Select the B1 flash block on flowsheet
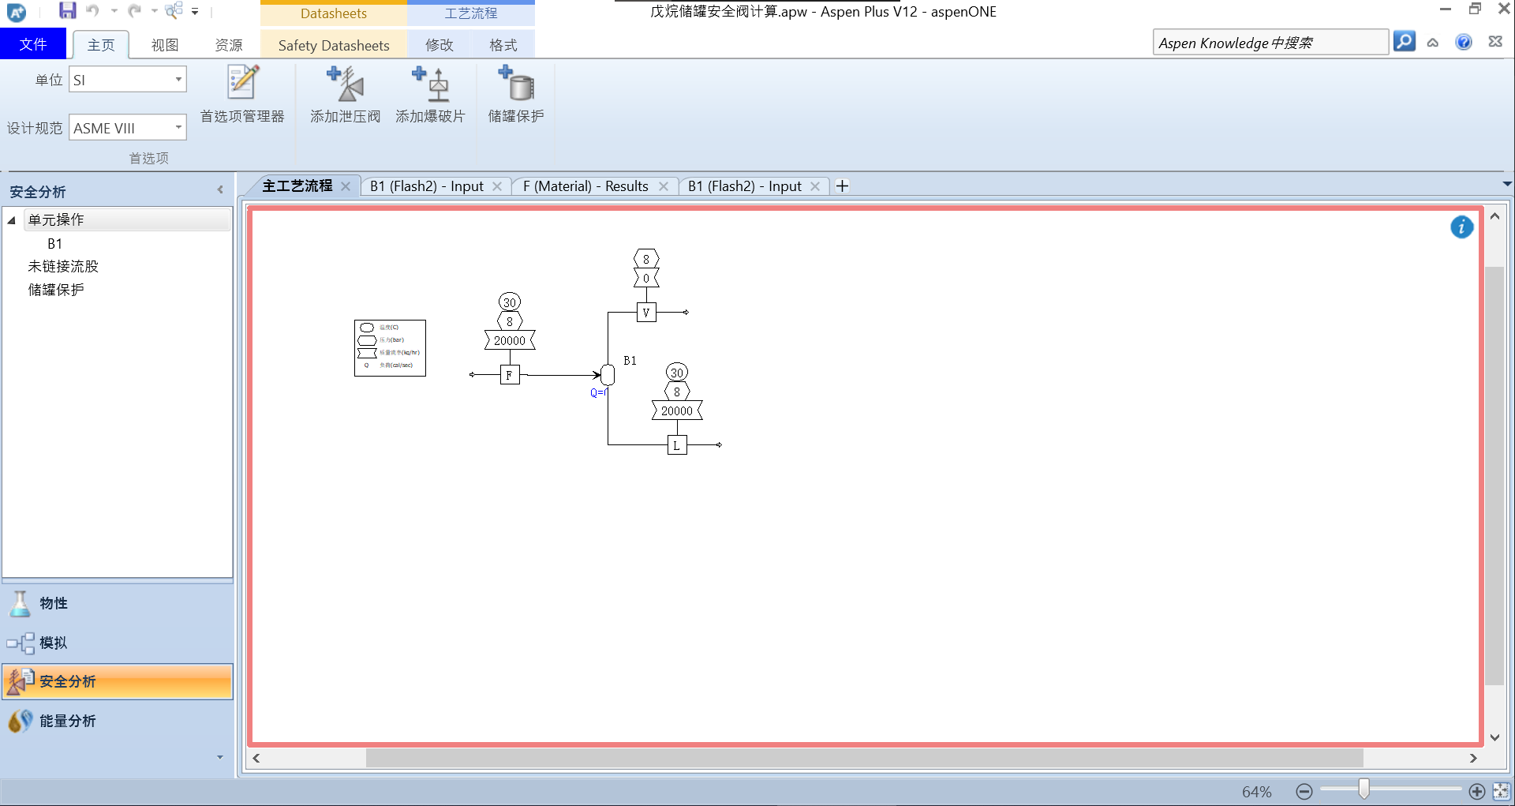1515x806 pixels. (608, 374)
